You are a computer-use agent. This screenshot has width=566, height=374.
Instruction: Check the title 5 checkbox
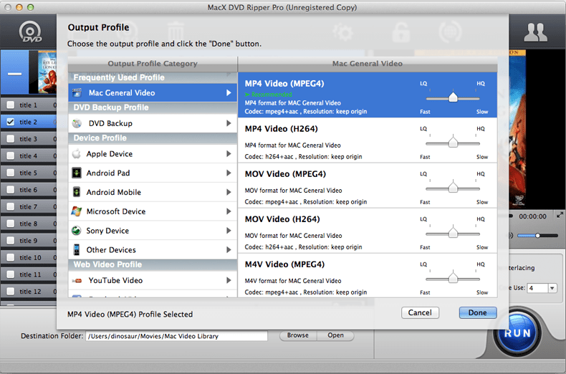click(11, 173)
